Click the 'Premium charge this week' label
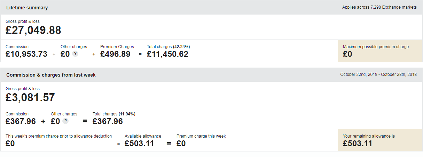The width and height of the screenshot is (423, 157). (x=201, y=136)
